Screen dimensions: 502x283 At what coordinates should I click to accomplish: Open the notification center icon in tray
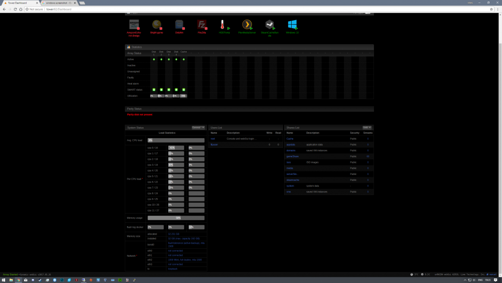coord(495,280)
